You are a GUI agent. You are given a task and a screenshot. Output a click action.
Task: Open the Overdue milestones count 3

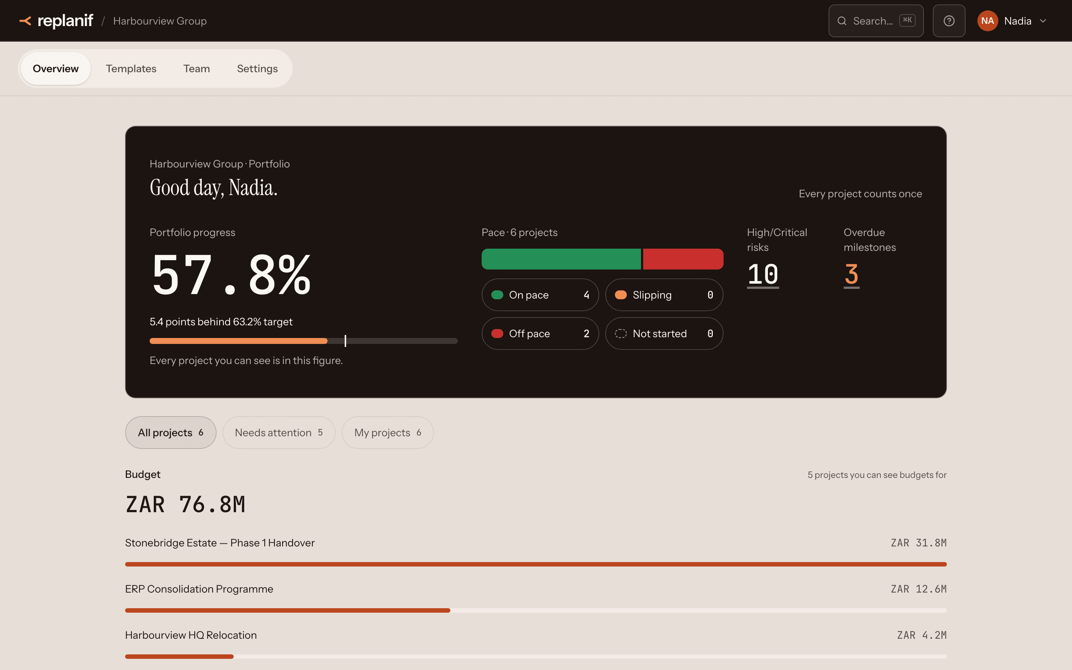(x=851, y=275)
